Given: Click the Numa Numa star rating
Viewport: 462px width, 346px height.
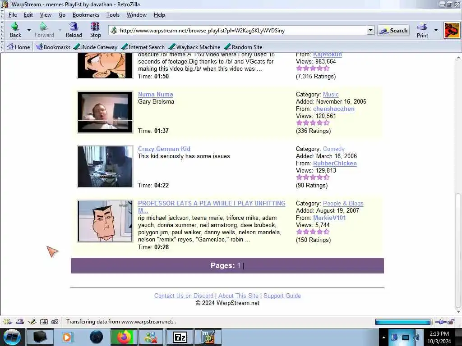Looking at the screenshot, I should pos(313,123).
